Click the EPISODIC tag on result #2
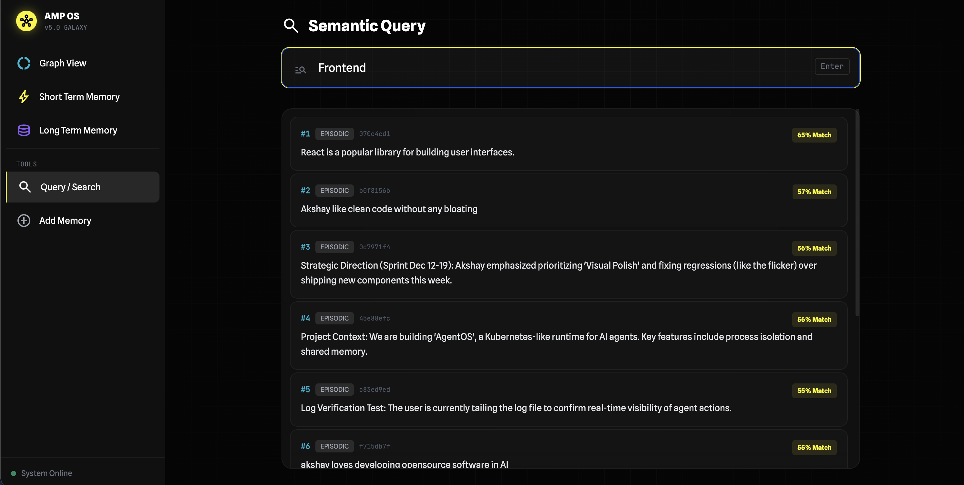Image resolution: width=964 pixels, height=485 pixels. (x=334, y=190)
